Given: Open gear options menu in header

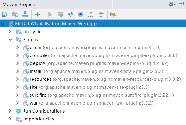Looking at the screenshot, I should pos(172,4).
